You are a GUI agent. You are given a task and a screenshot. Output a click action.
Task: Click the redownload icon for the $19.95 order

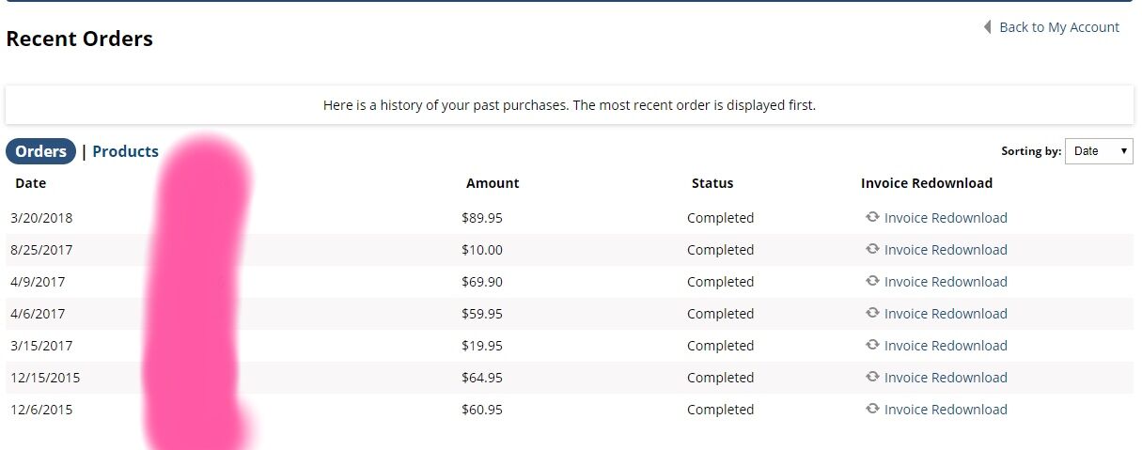[x=872, y=345]
